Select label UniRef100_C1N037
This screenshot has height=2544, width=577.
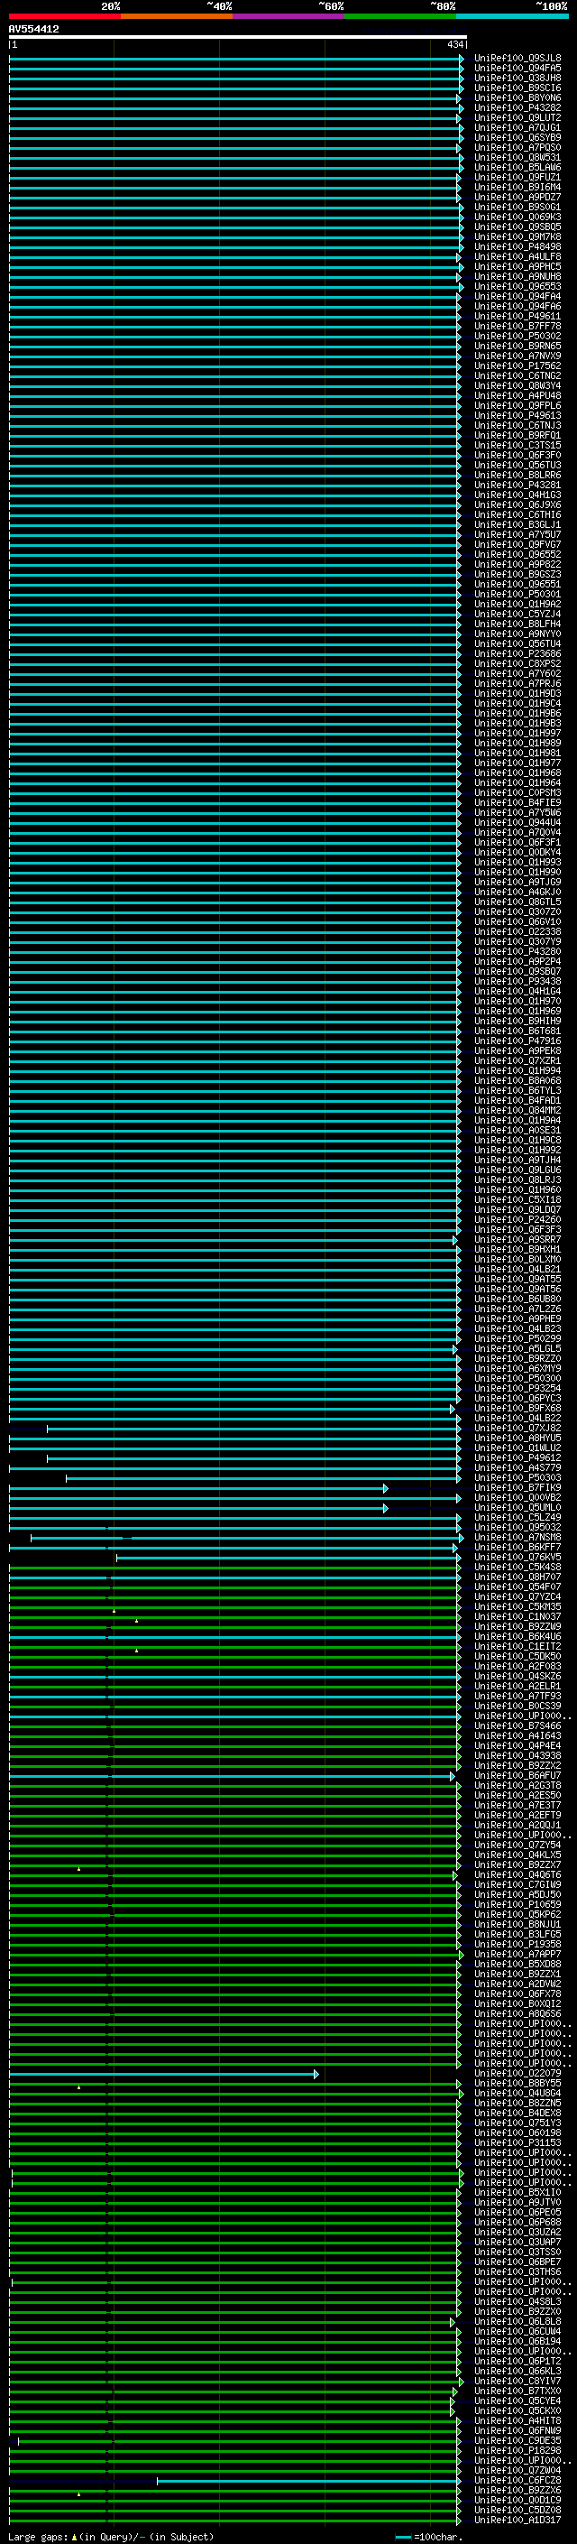517,1616
